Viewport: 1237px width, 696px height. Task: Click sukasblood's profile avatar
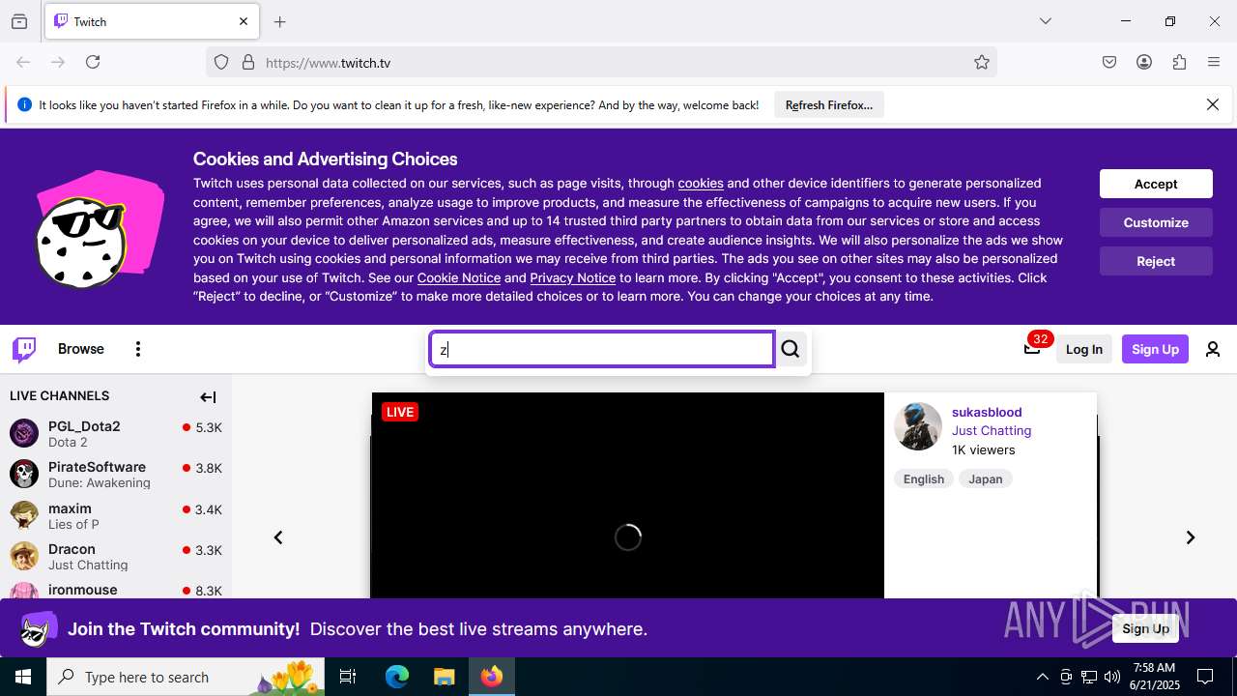918,426
